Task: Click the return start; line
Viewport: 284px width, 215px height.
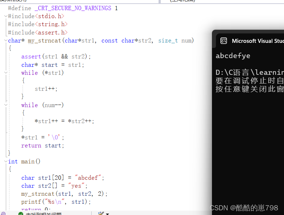Action: coord(43,146)
